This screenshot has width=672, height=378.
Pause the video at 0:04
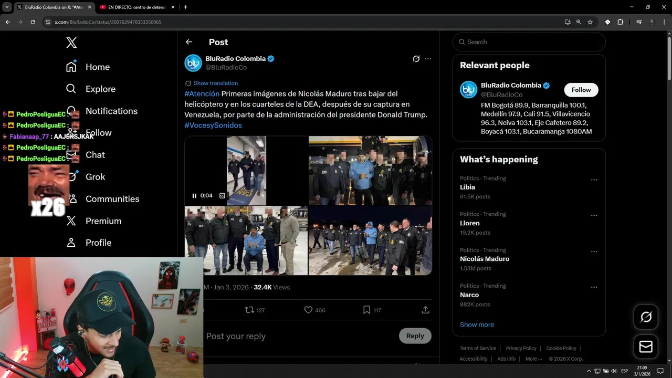tap(194, 195)
